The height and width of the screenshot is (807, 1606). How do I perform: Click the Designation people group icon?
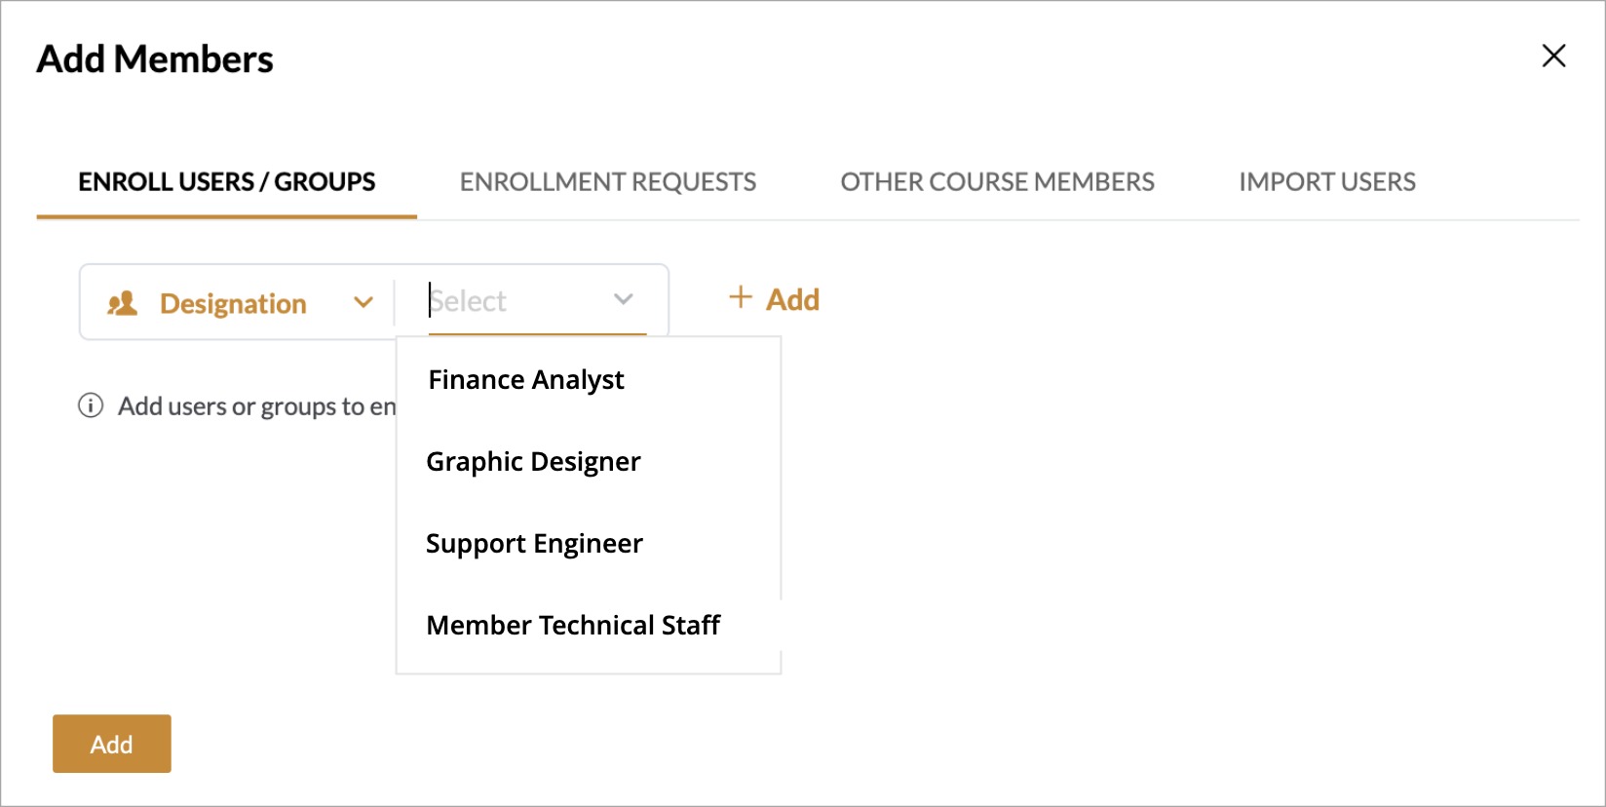click(123, 304)
